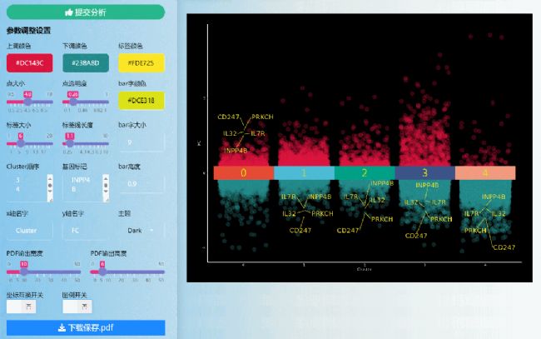Screen dimensions: 541x339
Task: Open the 标签颜色 #FDE725 color picker
Action: [141, 62]
